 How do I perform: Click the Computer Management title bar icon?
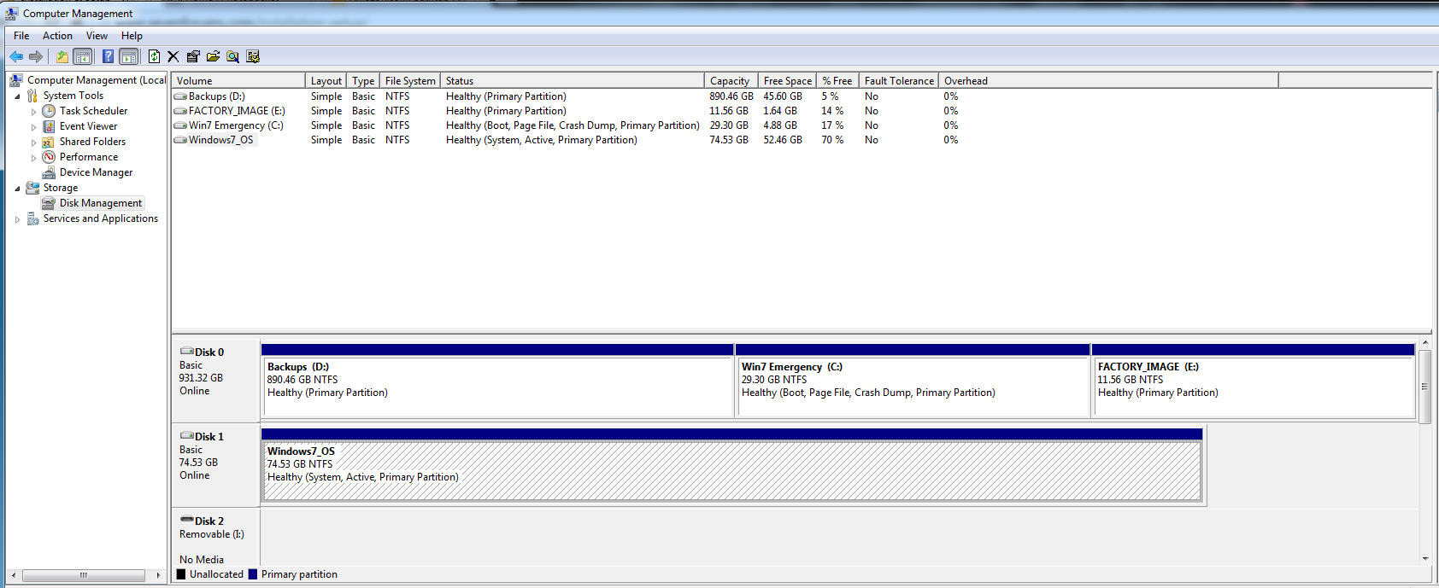11,13
